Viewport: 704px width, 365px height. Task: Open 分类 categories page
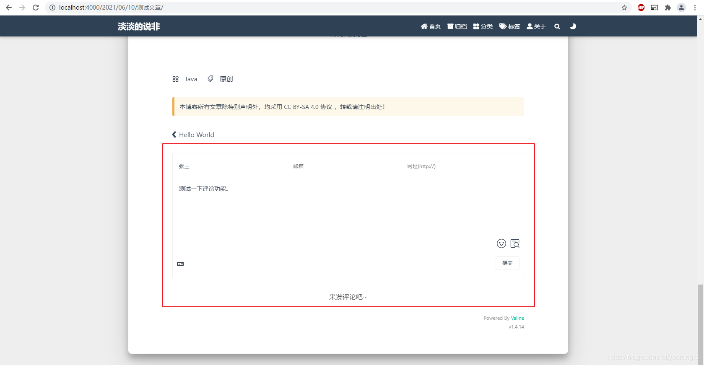[483, 26]
